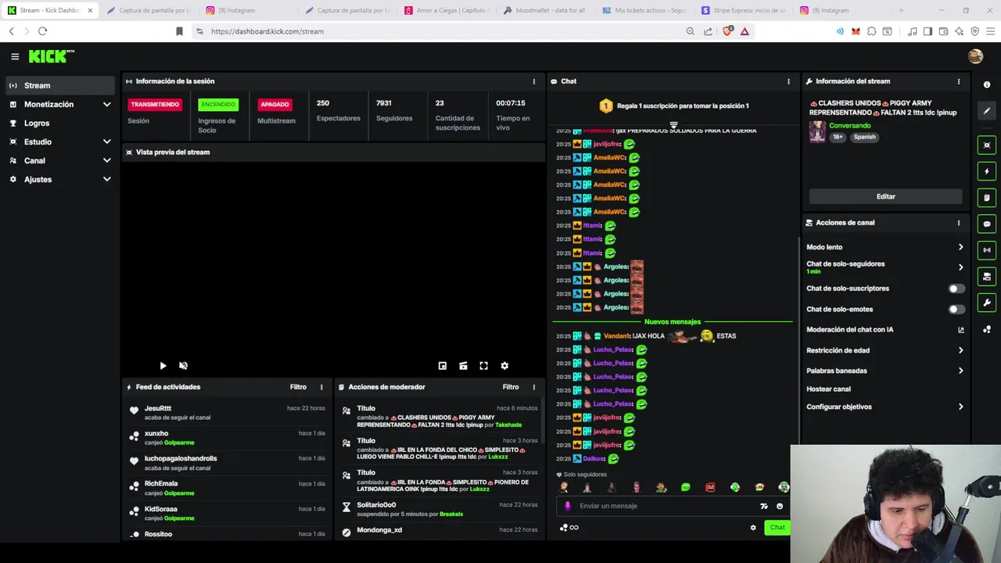Select Stream in left navigation

pyautogui.click(x=60, y=85)
